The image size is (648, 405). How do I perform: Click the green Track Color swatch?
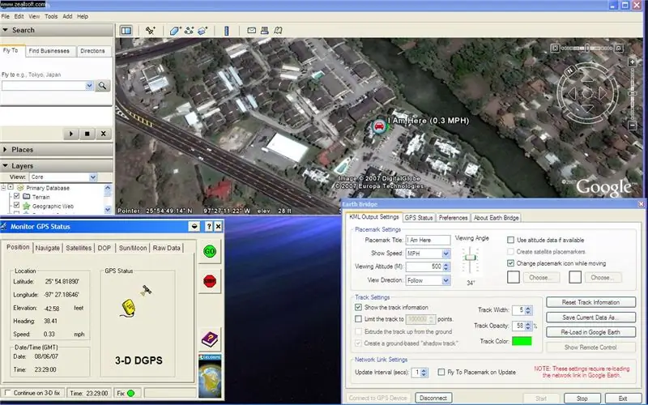(x=522, y=341)
